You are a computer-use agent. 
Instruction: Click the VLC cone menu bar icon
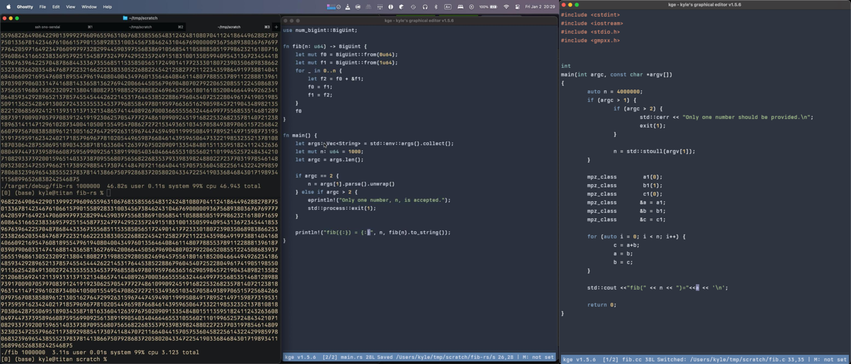[348, 7]
